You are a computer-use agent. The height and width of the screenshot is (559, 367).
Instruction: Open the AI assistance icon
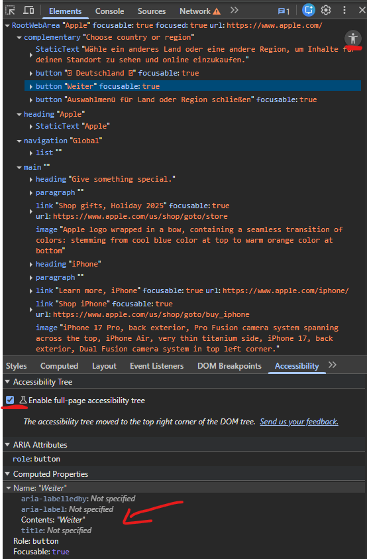[309, 11]
